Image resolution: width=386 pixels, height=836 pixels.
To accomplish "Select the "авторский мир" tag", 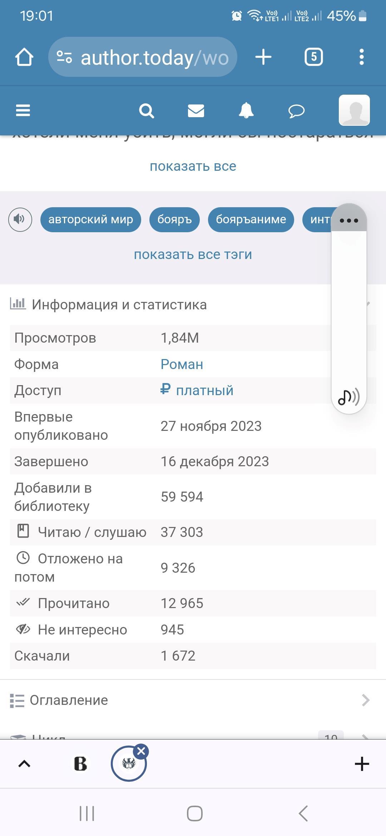I will [91, 219].
